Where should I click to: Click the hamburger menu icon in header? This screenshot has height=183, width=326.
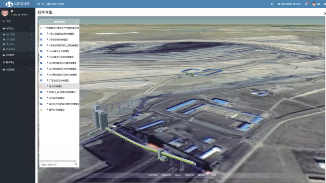point(39,4)
